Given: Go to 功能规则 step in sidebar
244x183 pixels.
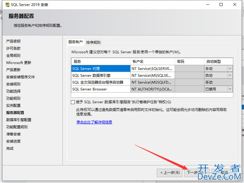Looking at the screenshot, I should pyautogui.click(x=13, y=98).
